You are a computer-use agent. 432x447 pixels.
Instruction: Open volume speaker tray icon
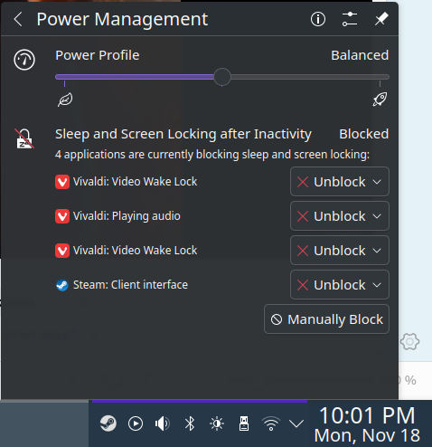click(x=163, y=423)
